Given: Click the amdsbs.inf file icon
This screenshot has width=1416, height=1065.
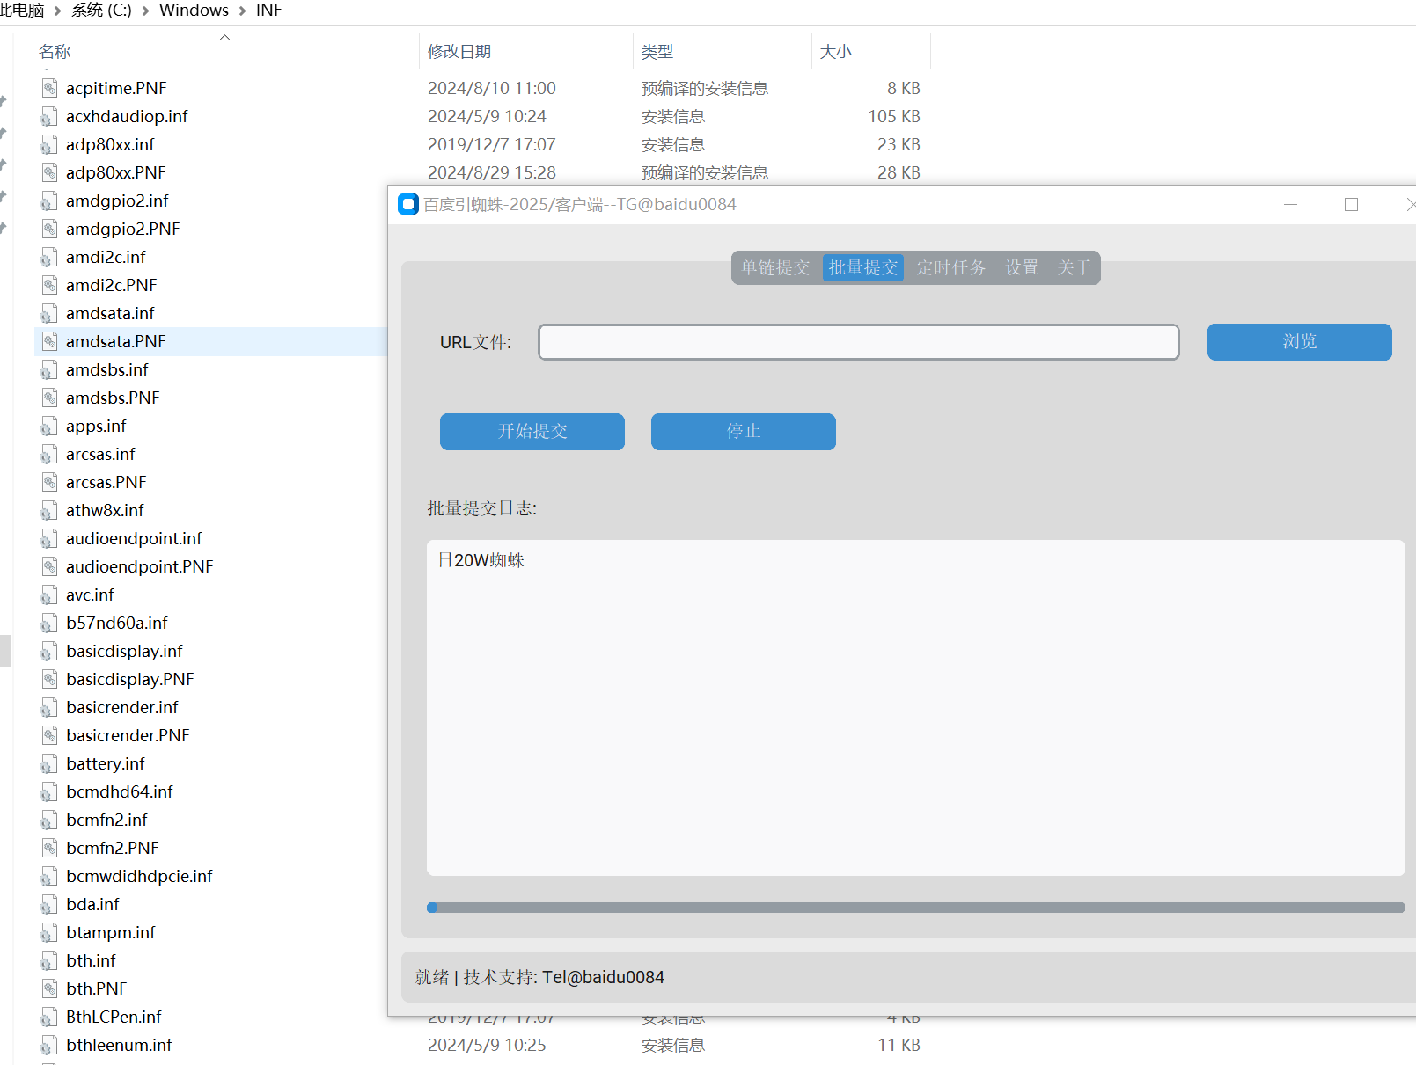Looking at the screenshot, I should (49, 369).
